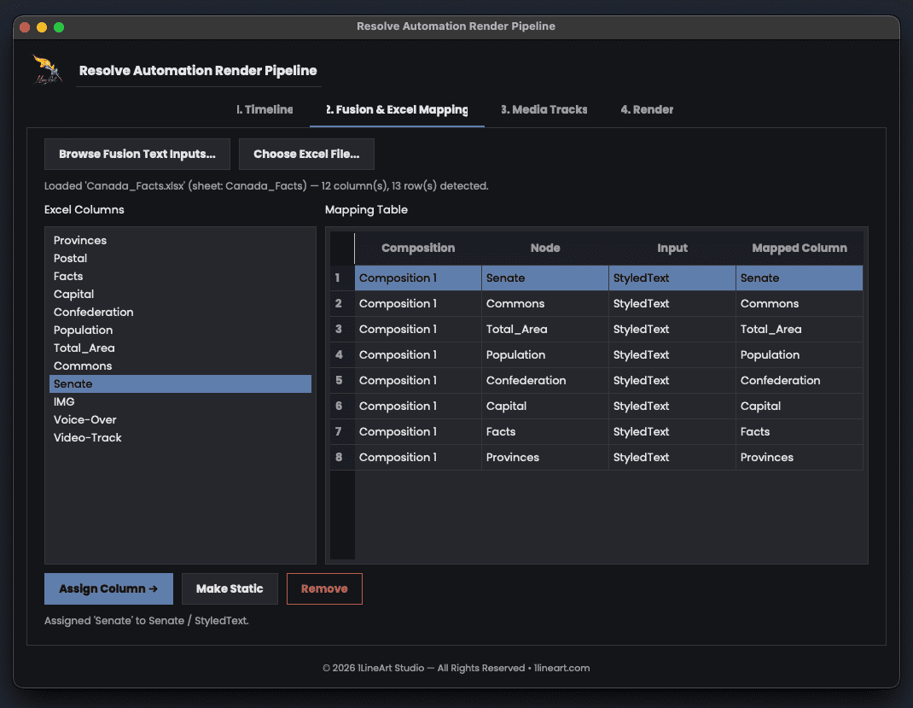
Task: Select mapping table row number 1
Action: pyautogui.click(x=342, y=278)
